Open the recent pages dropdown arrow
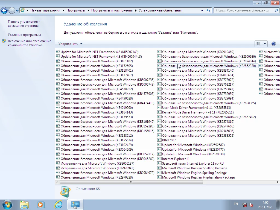 tap(17, 11)
